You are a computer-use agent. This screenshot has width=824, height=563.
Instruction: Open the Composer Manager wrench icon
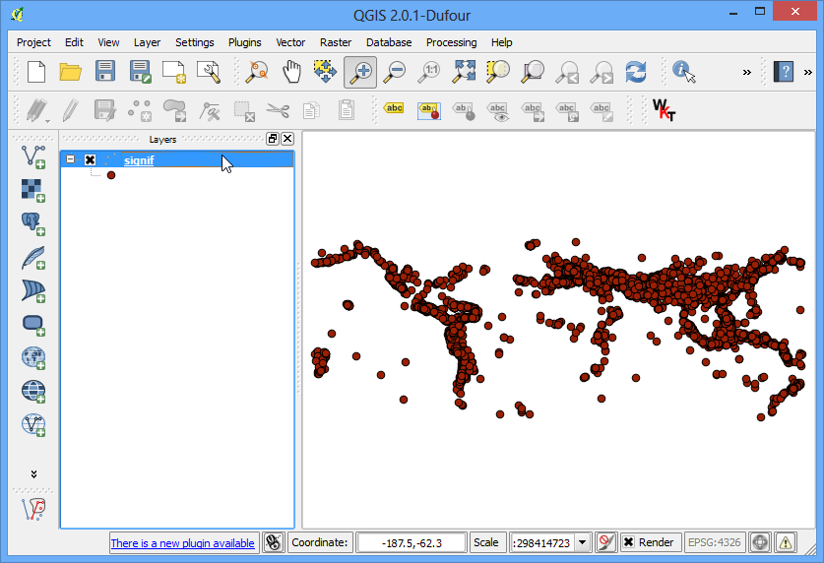pyautogui.click(x=209, y=72)
